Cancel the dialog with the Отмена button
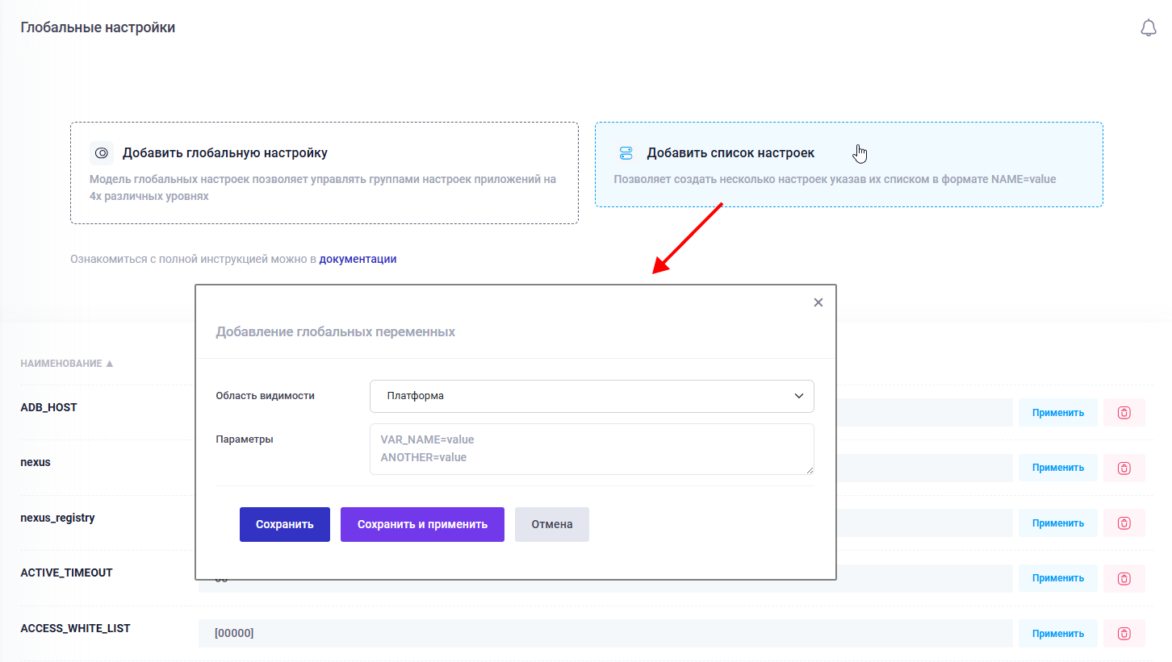The image size is (1172, 662). tap(551, 524)
